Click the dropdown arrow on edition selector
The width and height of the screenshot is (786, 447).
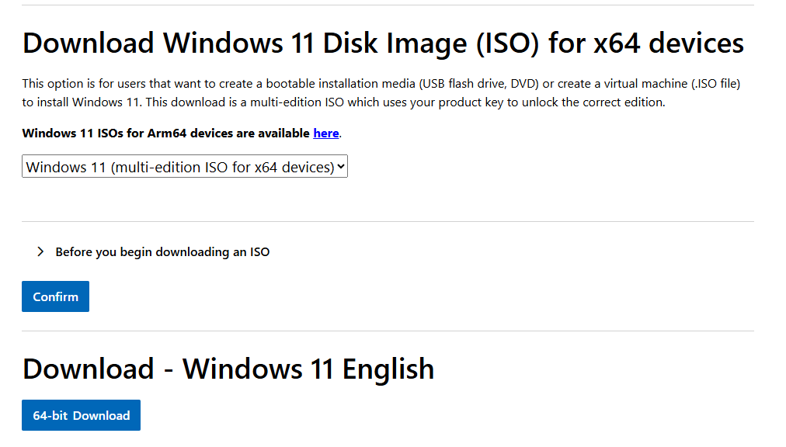[340, 167]
